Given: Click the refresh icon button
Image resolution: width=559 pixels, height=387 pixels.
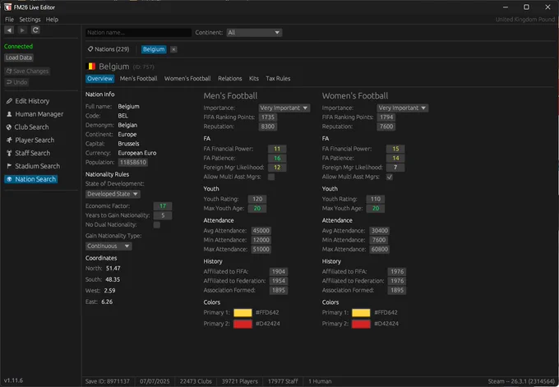Looking at the screenshot, I should pyautogui.click(x=35, y=30).
